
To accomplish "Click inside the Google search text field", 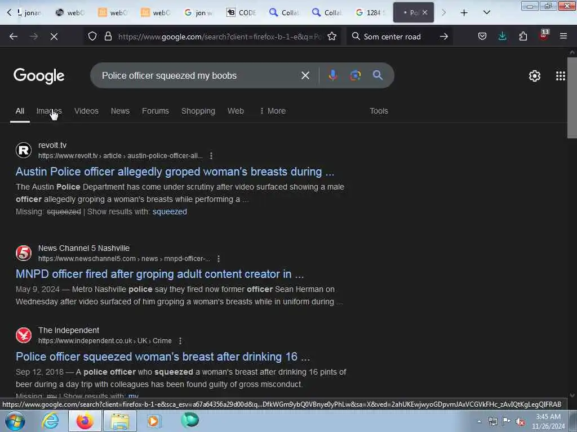I will pyautogui.click(x=199, y=75).
